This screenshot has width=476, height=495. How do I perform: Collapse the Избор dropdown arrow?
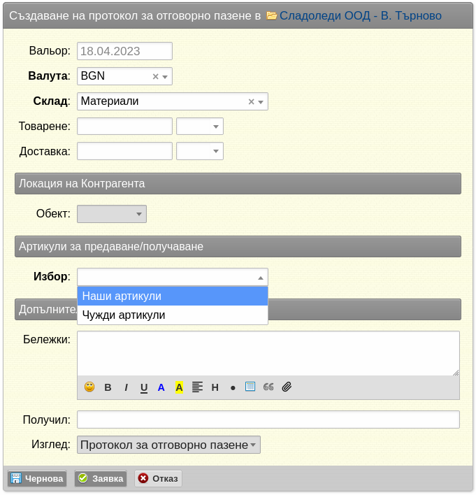point(261,278)
